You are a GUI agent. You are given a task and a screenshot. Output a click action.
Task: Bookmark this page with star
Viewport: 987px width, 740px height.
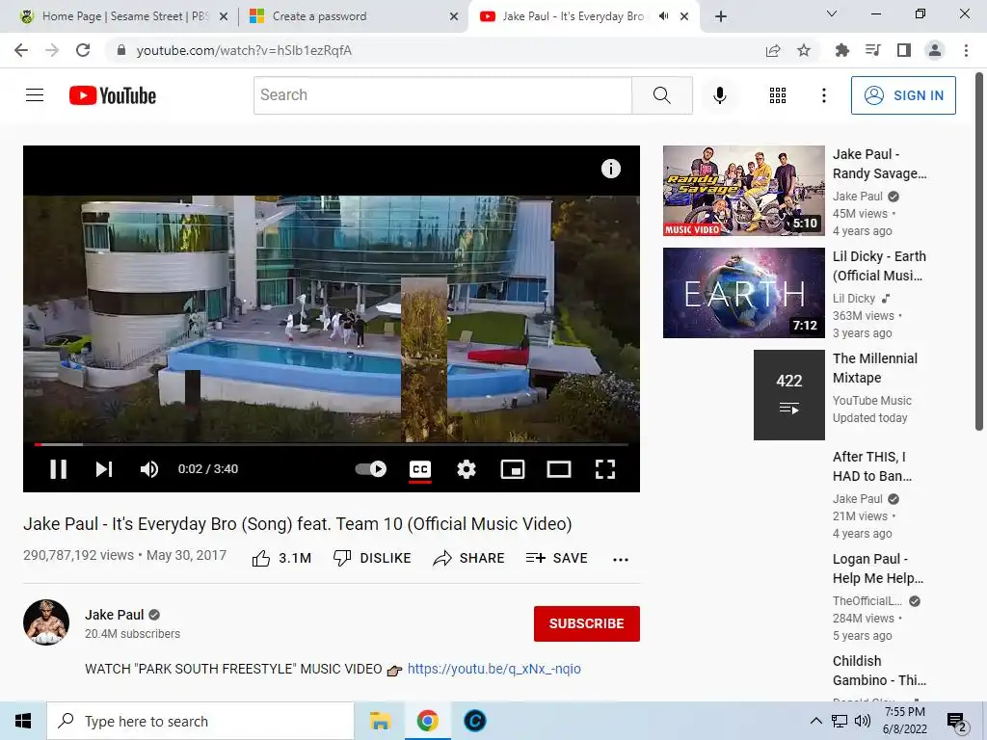[804, 50]
